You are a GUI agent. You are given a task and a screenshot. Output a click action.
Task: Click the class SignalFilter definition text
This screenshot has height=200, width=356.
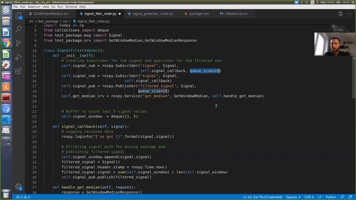coord(74,51)
